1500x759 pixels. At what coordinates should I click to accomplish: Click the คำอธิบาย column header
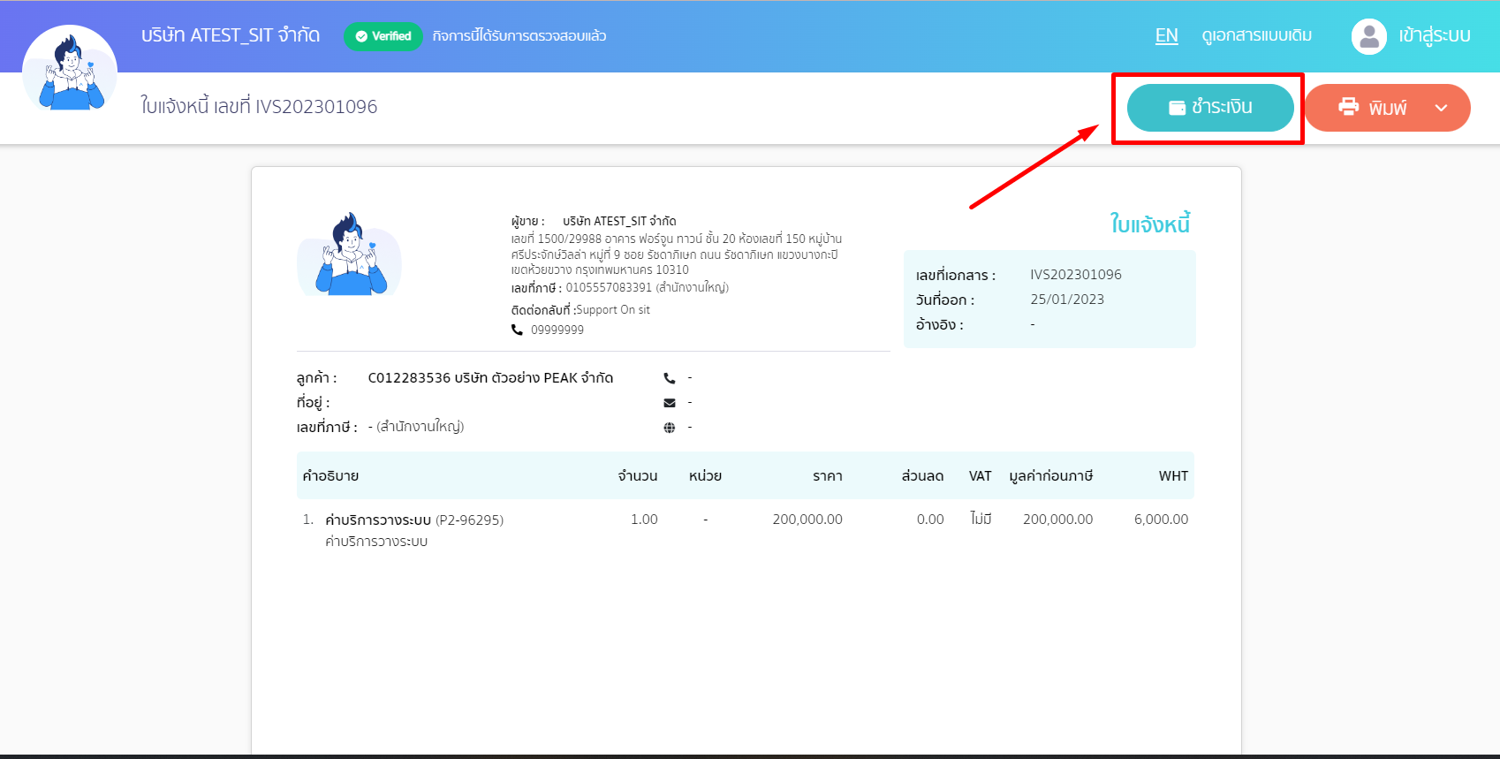click(x=330, y=475)
